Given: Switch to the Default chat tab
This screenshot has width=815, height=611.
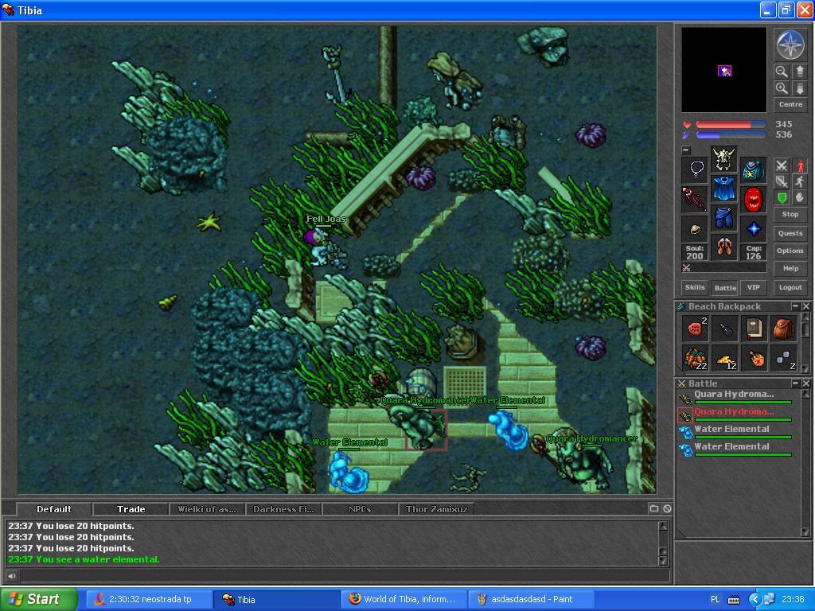Looking at the screenshot, I should pos(54,509).
